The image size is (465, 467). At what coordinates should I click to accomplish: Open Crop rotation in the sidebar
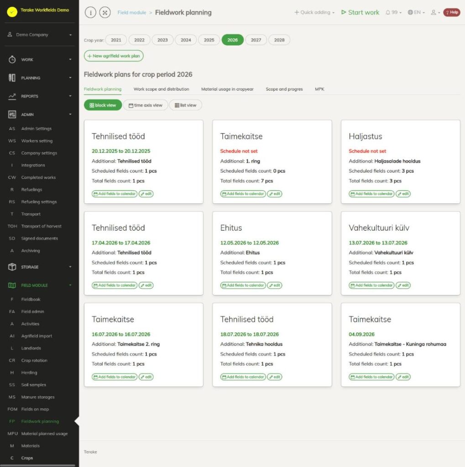point(34,360)
